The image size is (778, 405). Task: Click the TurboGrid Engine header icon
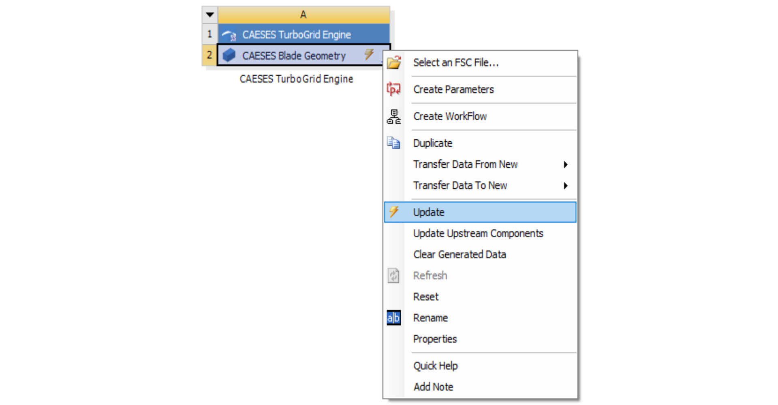pyautogui.click(x=229, y=35)
